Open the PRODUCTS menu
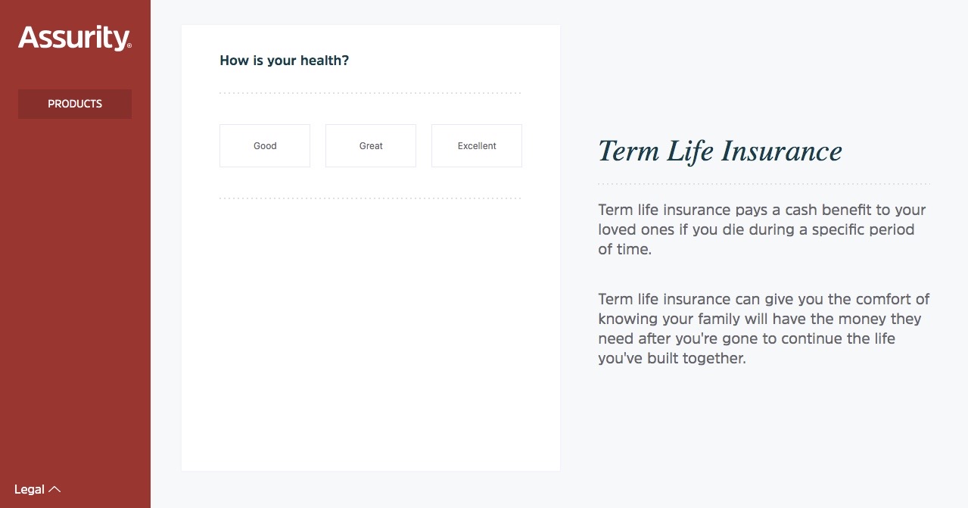 pyautogui.click(x=75, y=104)
